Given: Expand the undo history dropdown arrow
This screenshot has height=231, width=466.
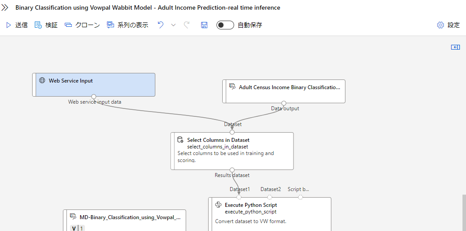Looking at the screenshot, I should point(173,25).
